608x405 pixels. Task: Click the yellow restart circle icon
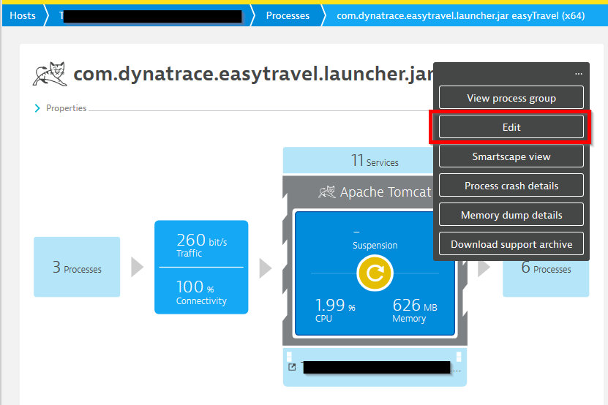tap(375, 273)
